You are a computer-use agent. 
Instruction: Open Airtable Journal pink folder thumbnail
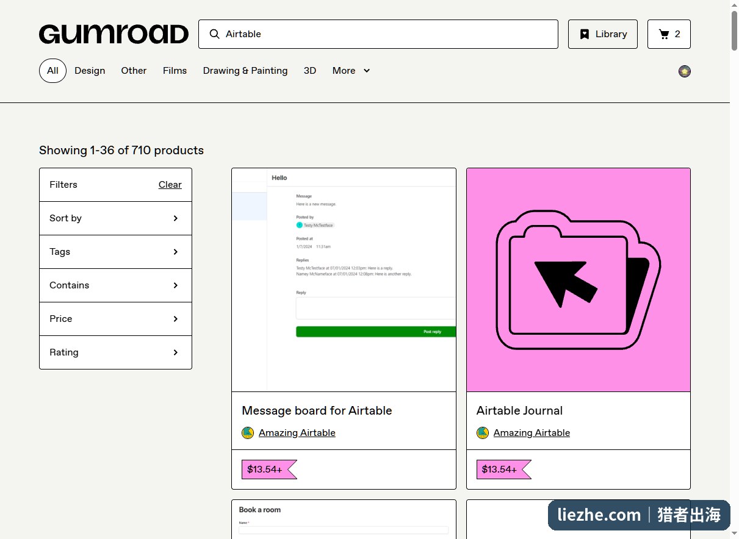point(579,280)
